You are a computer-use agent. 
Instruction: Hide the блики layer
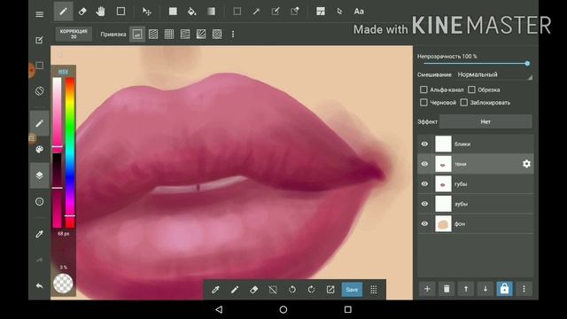pyautogui.click(x=424, y=144)
